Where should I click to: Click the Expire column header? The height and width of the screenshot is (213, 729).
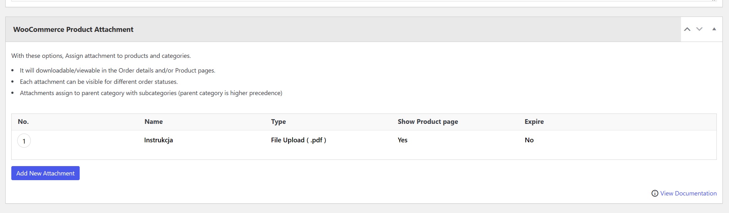click(534, 122)
